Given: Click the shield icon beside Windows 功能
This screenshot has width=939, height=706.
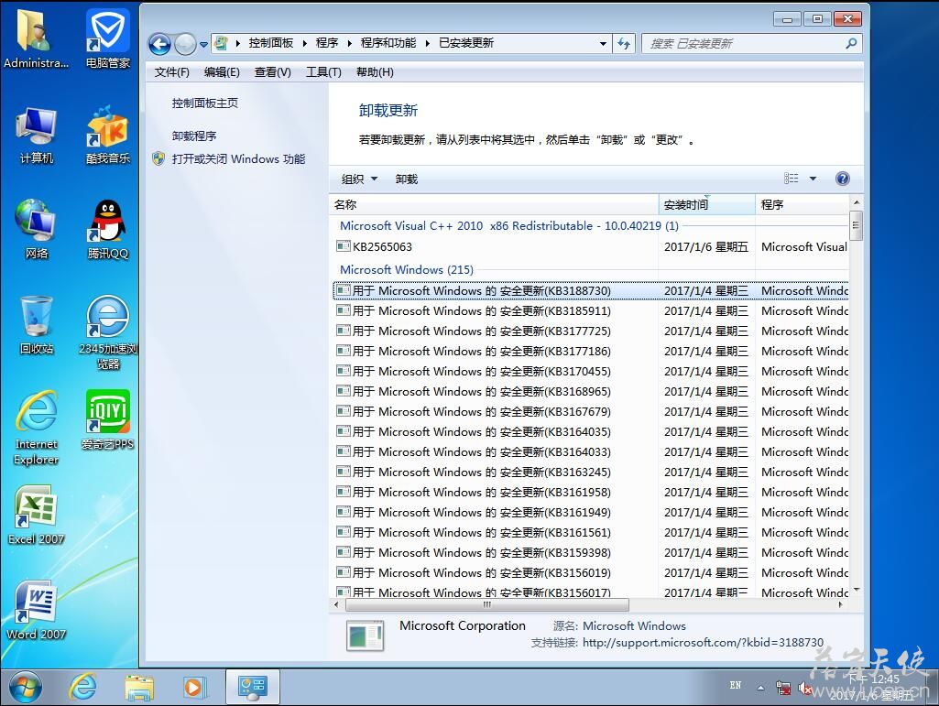Looking at the screenshot, I should tap(158, 158).
